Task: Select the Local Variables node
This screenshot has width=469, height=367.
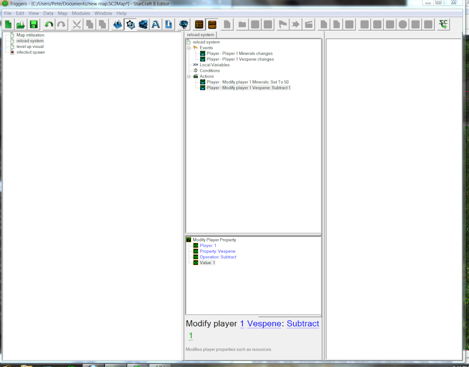Action: 214,65
